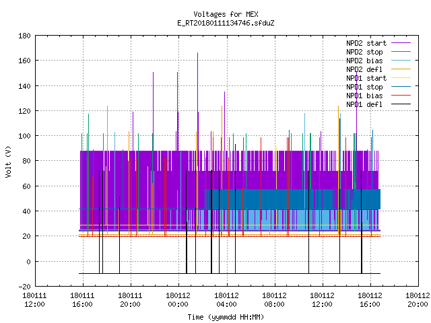Click the 0 y-axis tick label
Screen dimensions: 431x323
click(28, 262)
